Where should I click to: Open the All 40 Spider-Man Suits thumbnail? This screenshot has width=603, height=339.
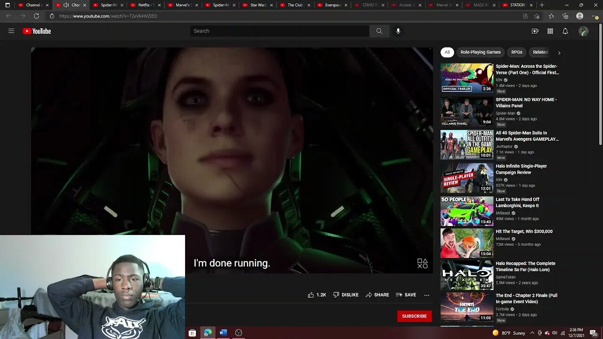pyautogui.click(x=467, y=145)
